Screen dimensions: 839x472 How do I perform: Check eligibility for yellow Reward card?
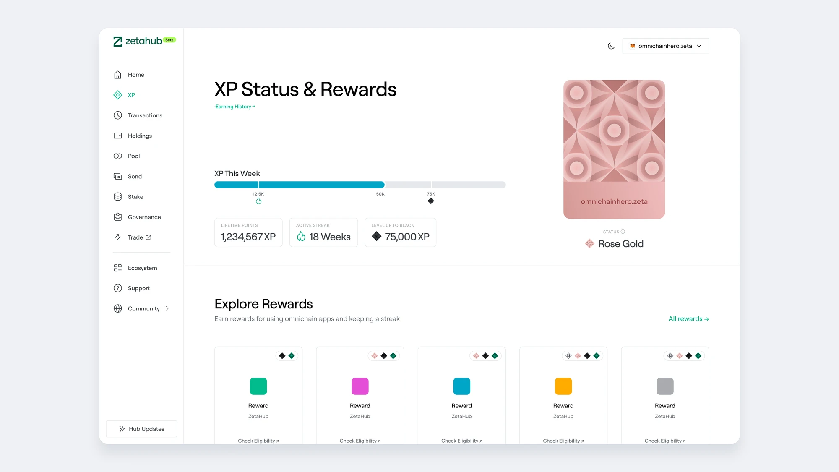(563, 441)
